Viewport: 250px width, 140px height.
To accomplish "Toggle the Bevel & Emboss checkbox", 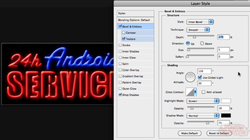I will click(120, 26).
